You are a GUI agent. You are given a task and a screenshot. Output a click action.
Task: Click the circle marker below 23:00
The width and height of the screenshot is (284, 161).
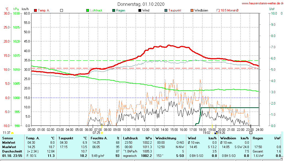[x=251, y=132]
